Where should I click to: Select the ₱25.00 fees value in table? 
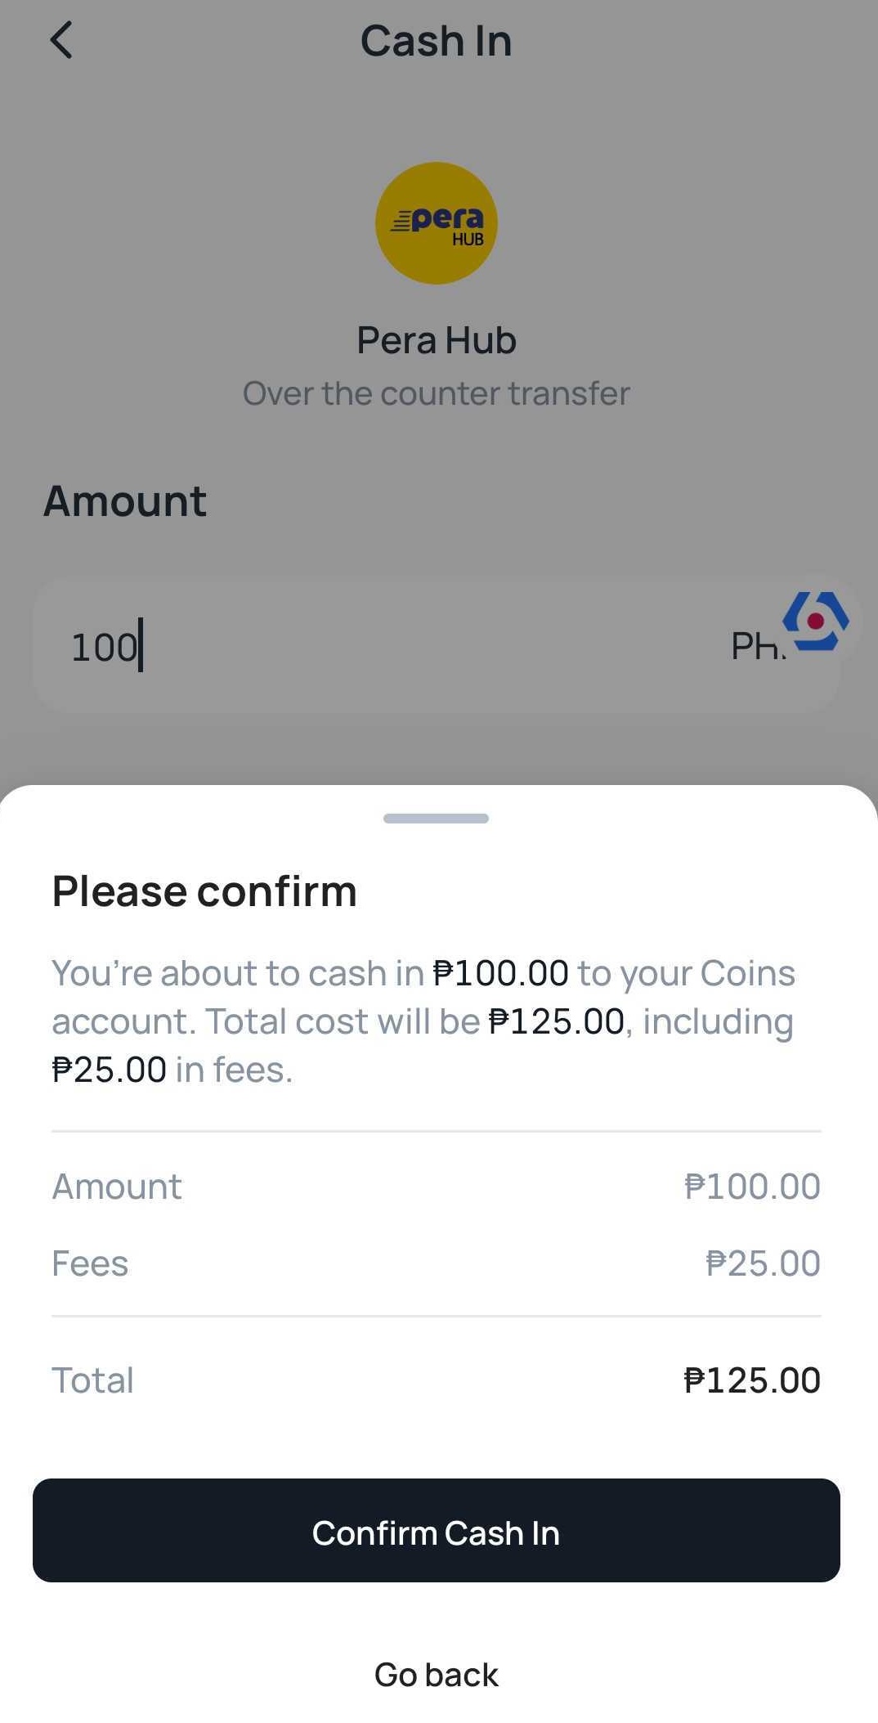(763, 1263)
